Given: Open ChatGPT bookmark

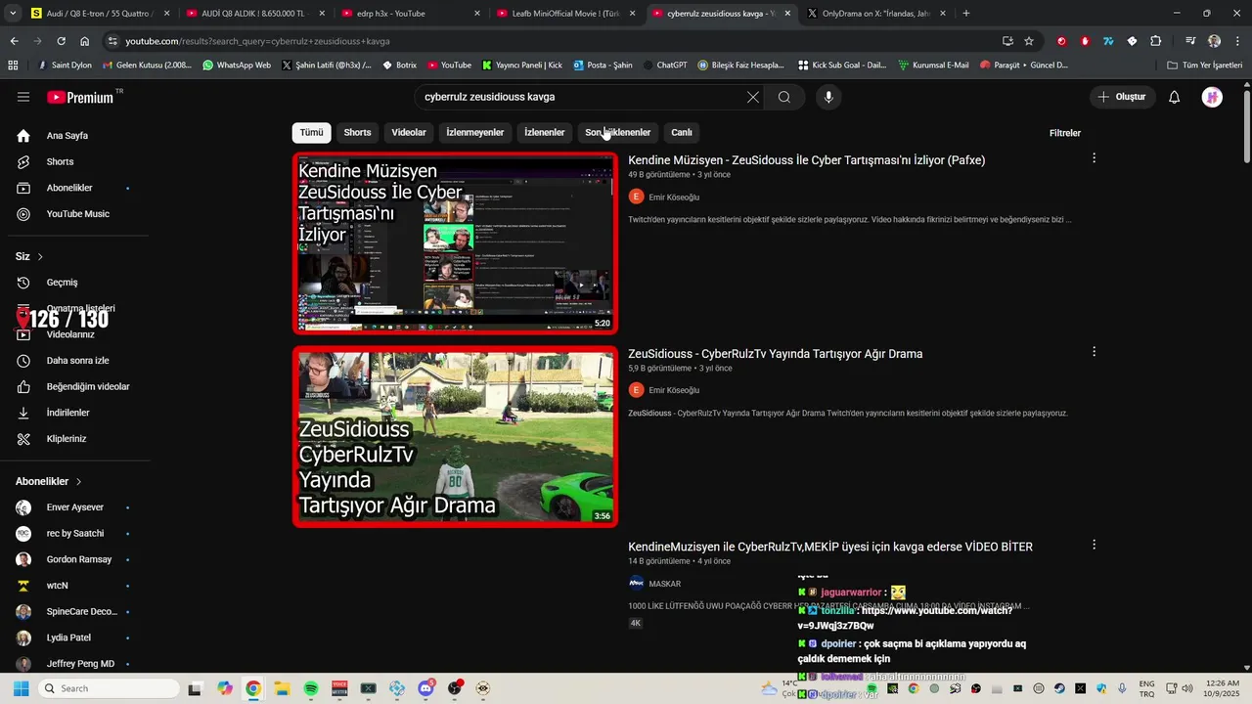Looking at the screenshot, I should tap(665, 66).
